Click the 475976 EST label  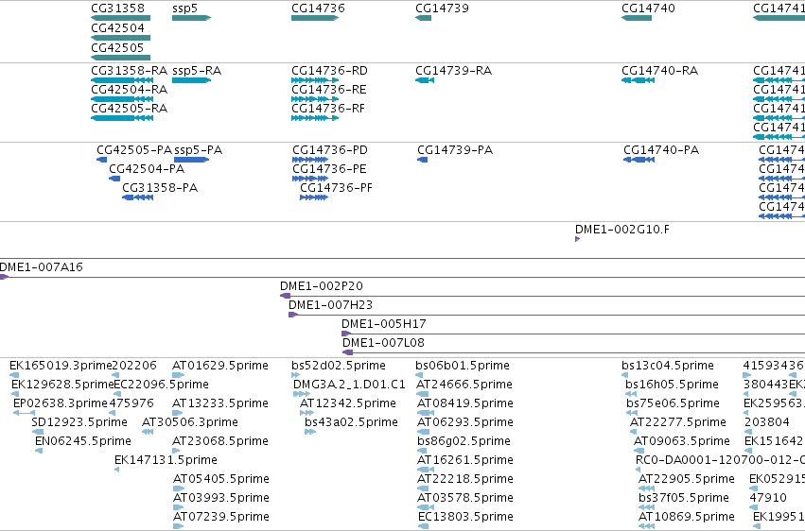pos(131,403)
